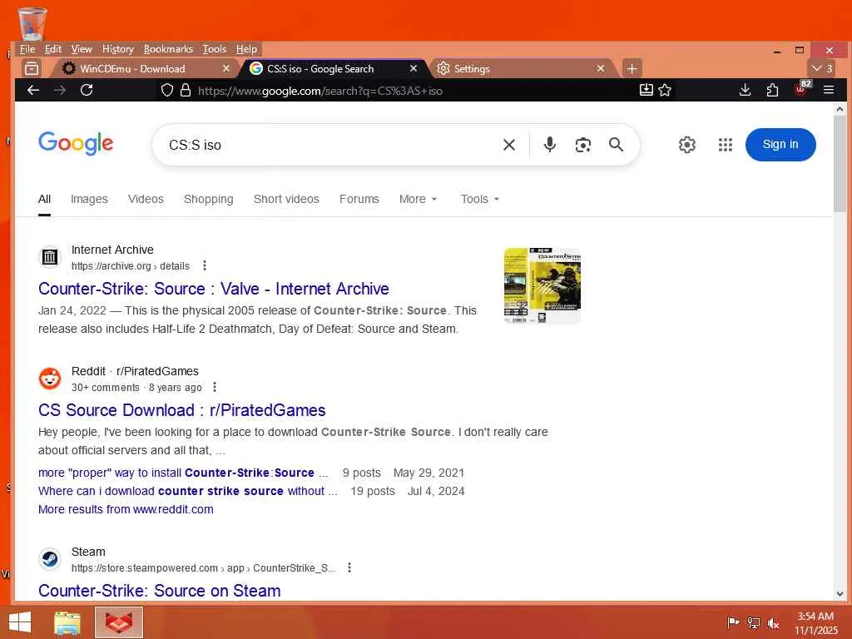Start Google voice search via microphone
This screenshot has height=639, width=852.
pos(550,145)
